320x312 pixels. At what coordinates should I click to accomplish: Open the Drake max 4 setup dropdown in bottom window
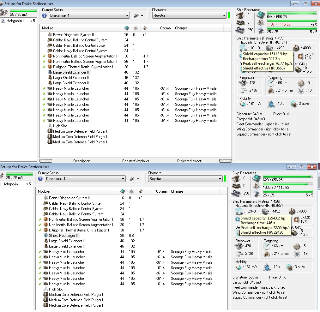(85, 179)
